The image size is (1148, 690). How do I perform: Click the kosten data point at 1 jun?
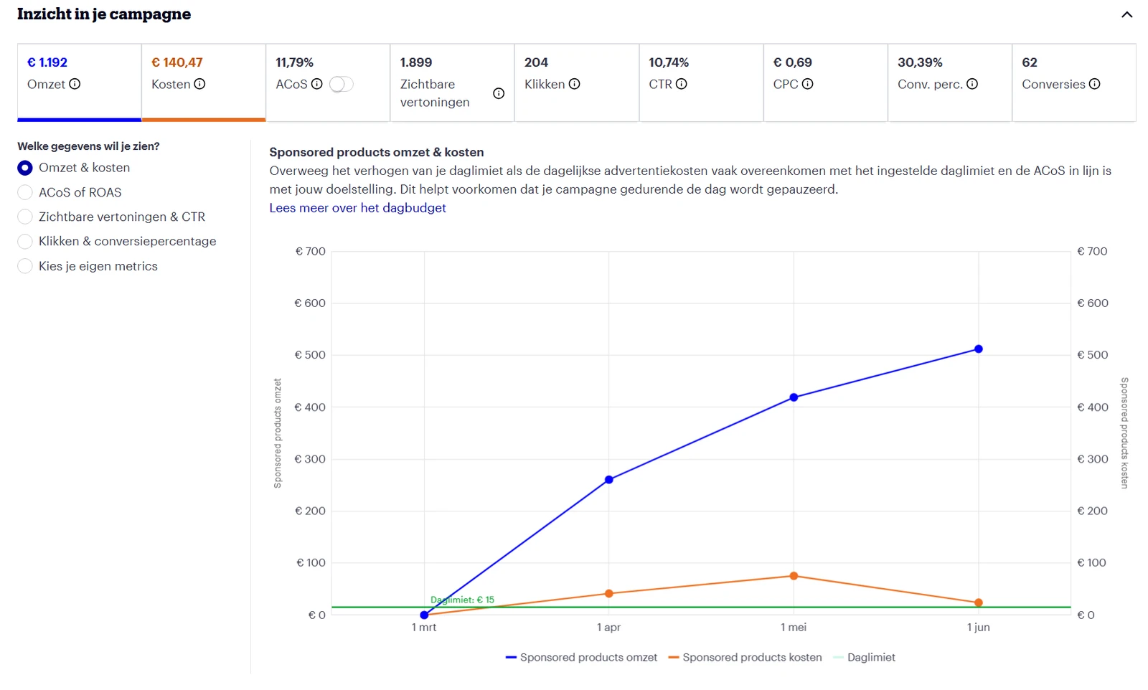click(x=979, y=603)
